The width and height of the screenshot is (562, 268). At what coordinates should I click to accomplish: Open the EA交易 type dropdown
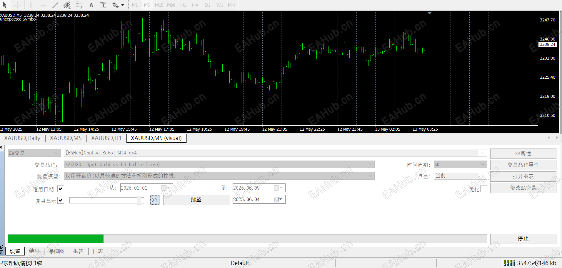coord(34,153)
